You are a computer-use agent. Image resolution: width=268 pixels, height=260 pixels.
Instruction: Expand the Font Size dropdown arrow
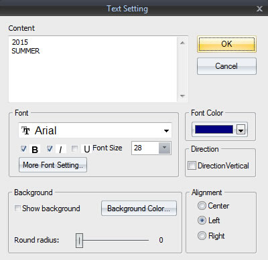click(x=165, y=148)
